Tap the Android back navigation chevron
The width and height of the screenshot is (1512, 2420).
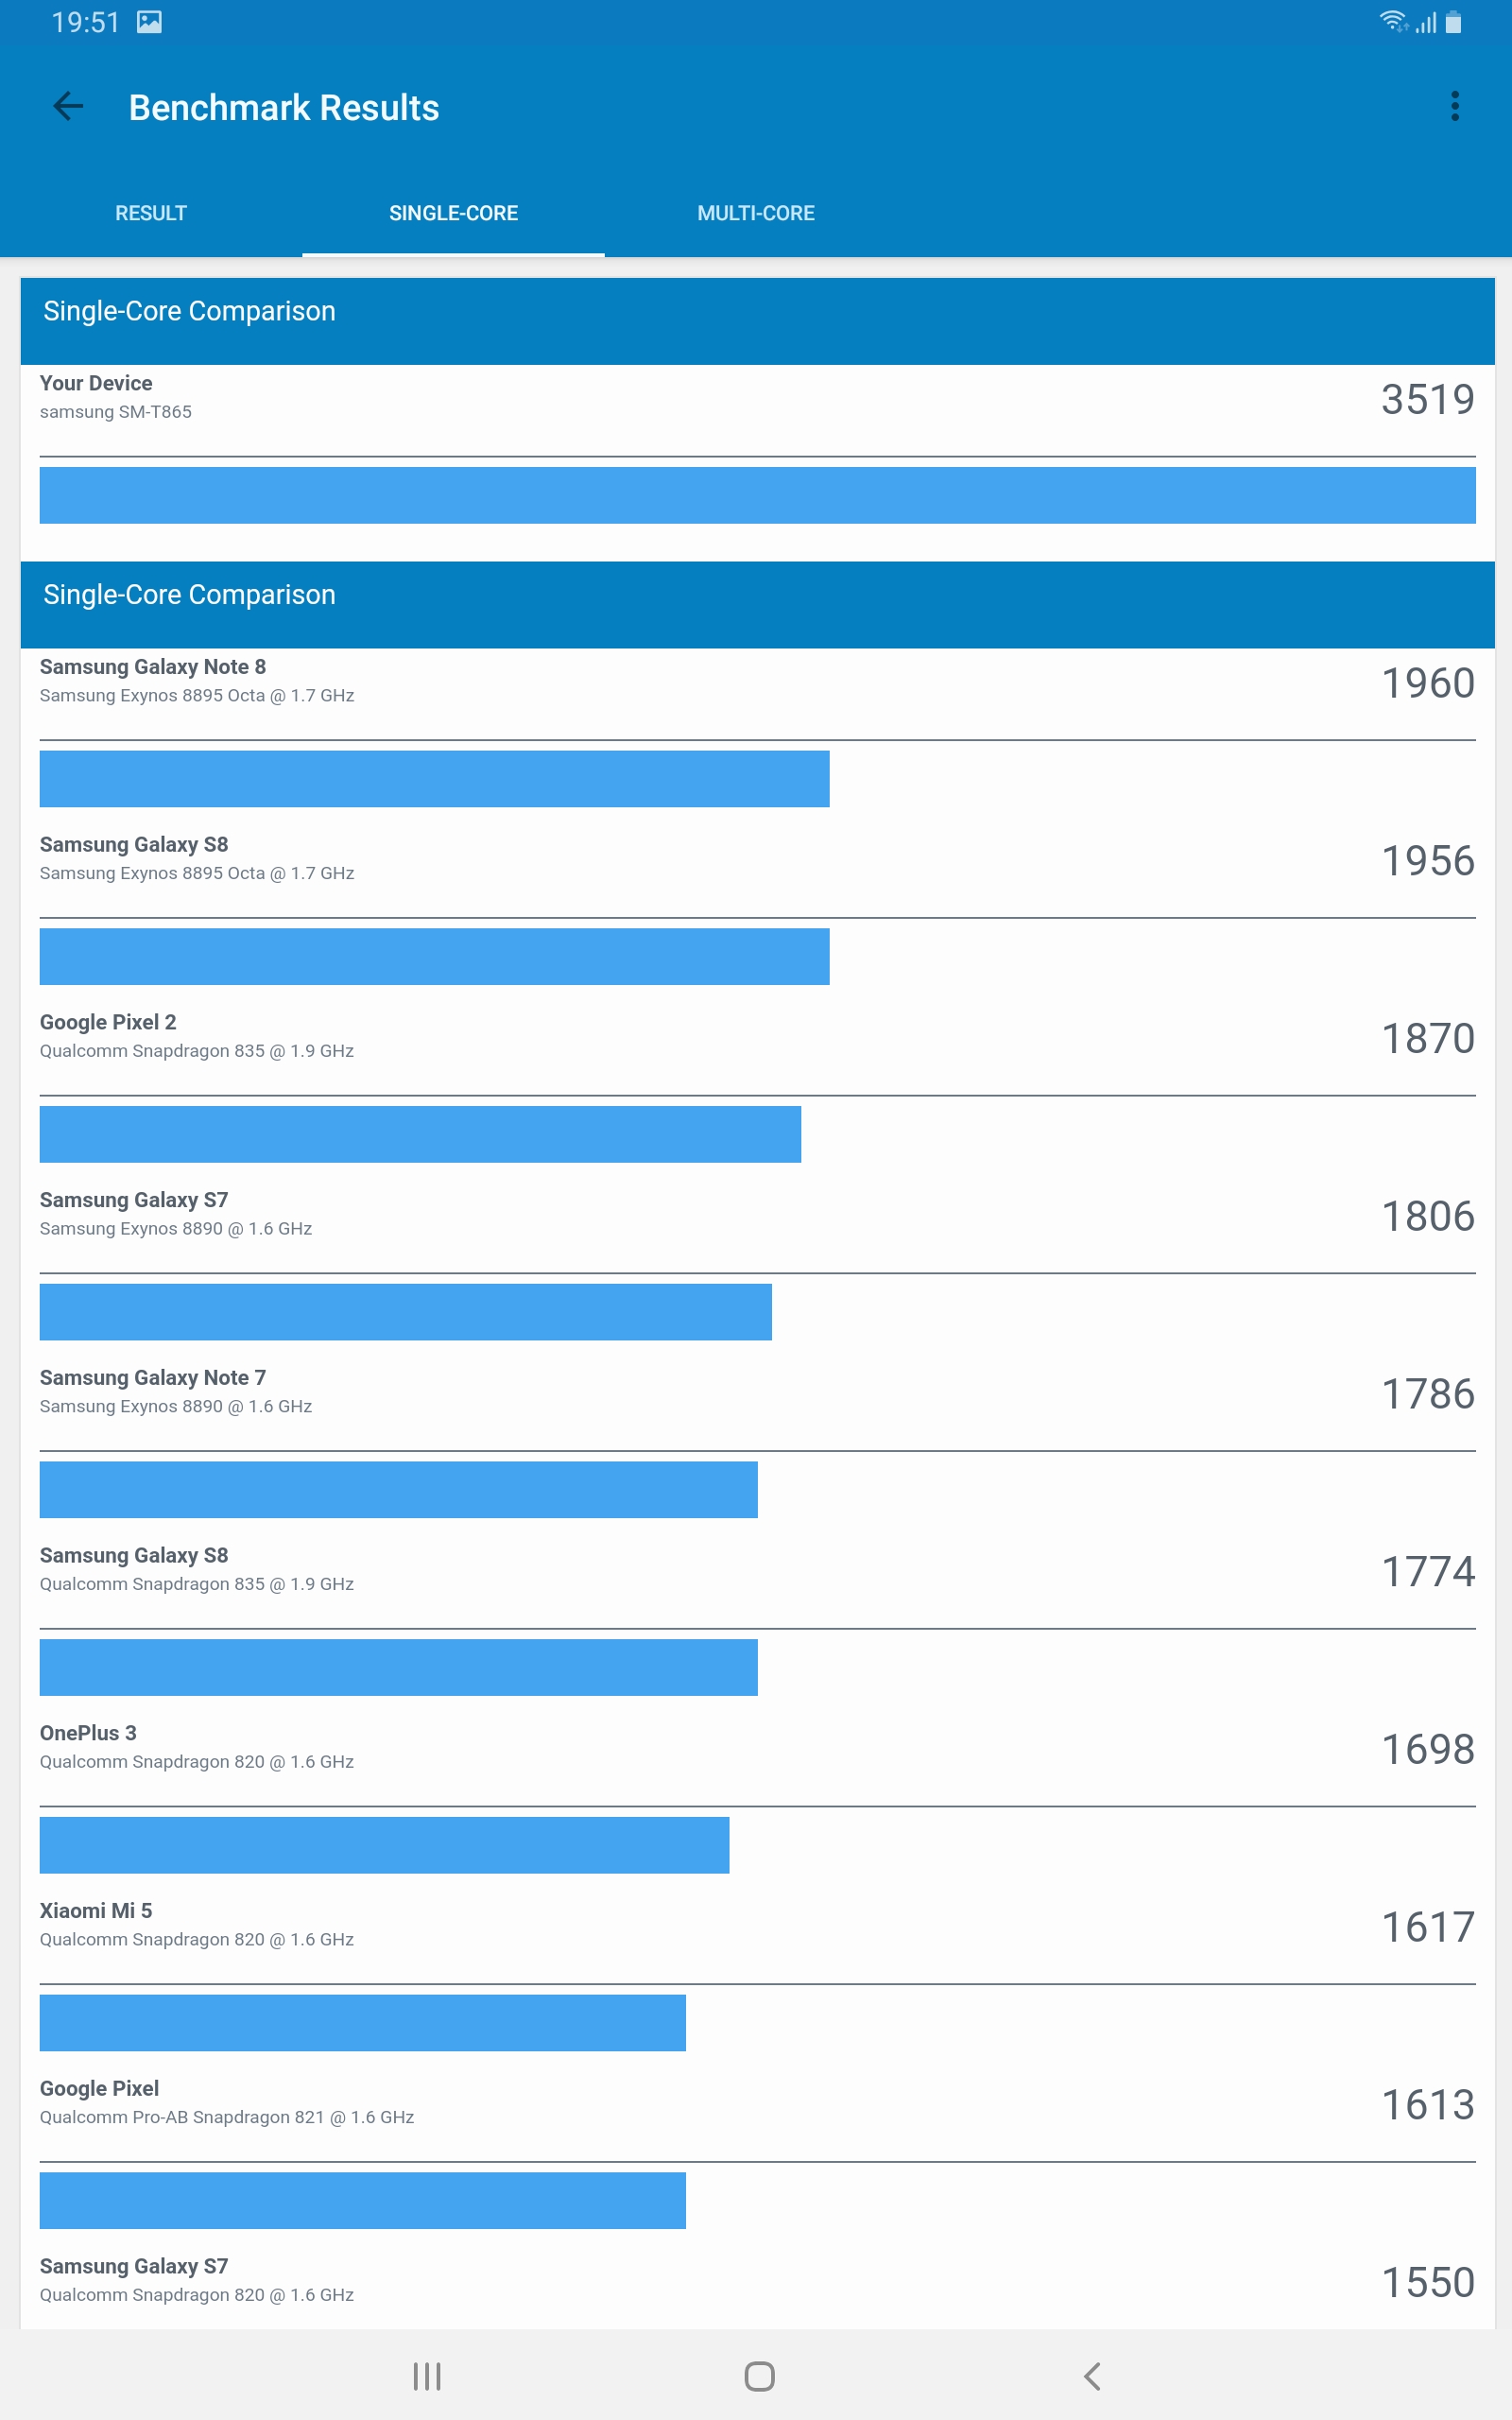click(x=1092, y=2376)
